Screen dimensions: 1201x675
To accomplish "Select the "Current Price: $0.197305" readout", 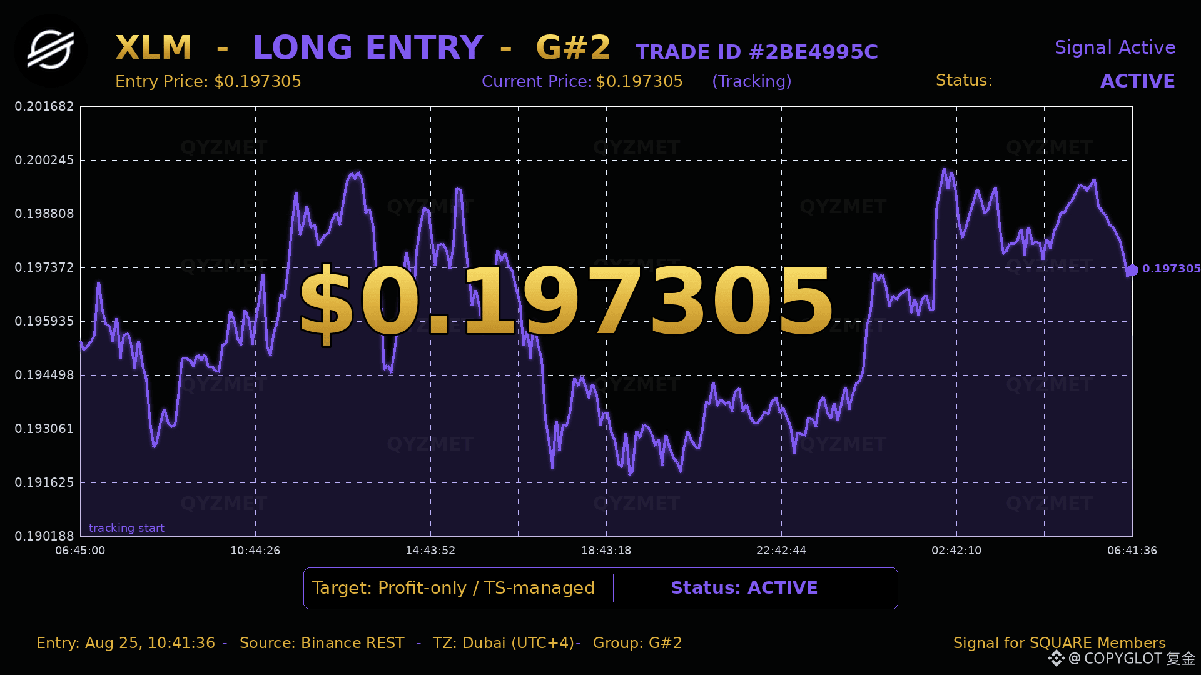I will [x=582, y=81].
